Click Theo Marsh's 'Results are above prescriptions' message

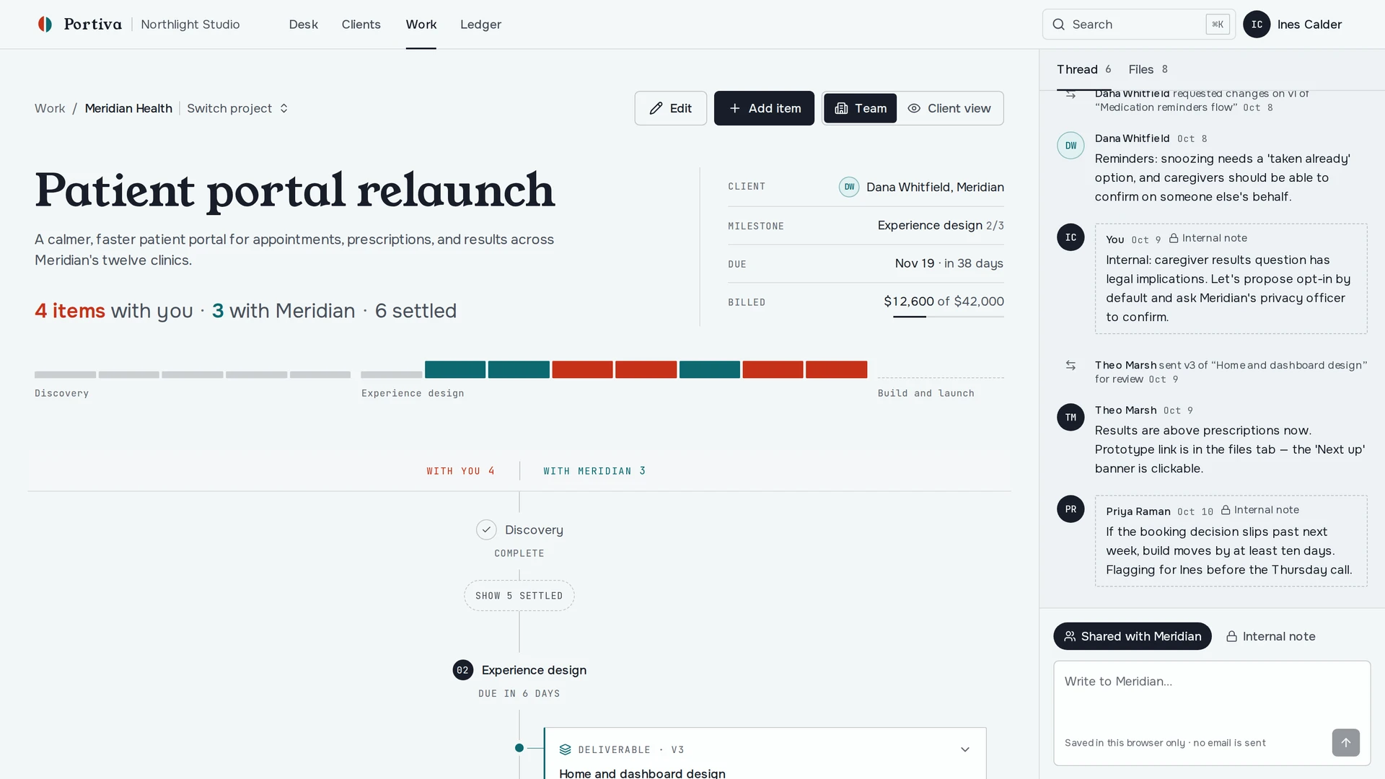click(1230, 449)
